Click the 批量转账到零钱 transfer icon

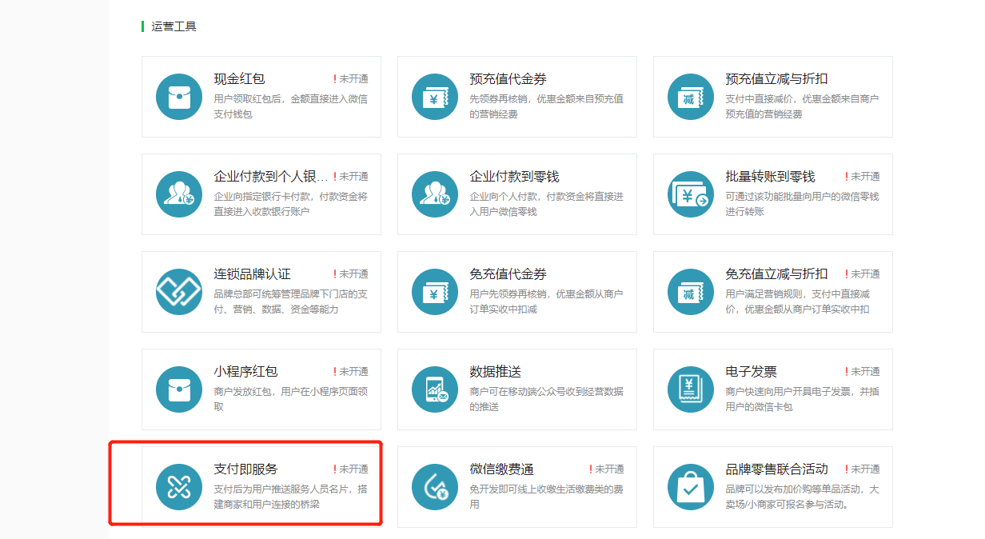[x=691, y=194]
